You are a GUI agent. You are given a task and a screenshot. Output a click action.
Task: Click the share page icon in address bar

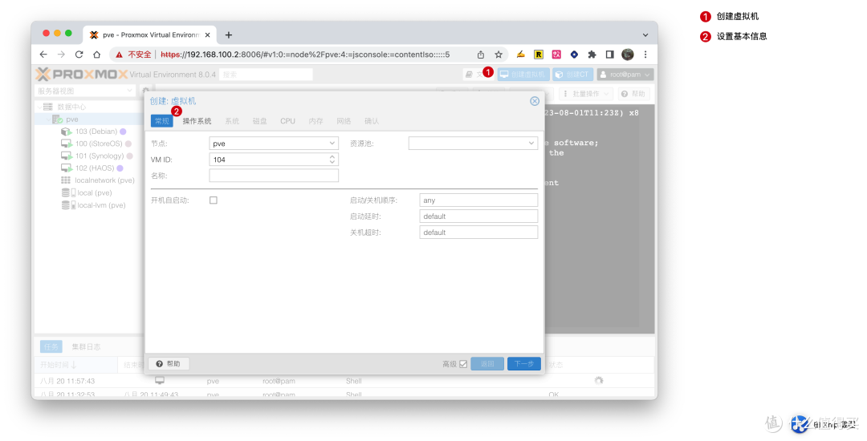coord(481,54)
